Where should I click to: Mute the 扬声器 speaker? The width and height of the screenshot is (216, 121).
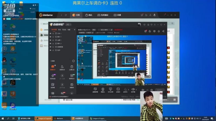(133, 90)
